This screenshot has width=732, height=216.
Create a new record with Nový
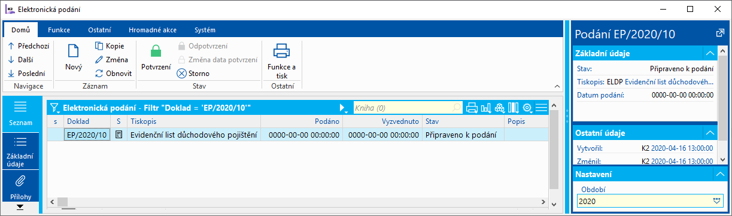pos(74,57)
